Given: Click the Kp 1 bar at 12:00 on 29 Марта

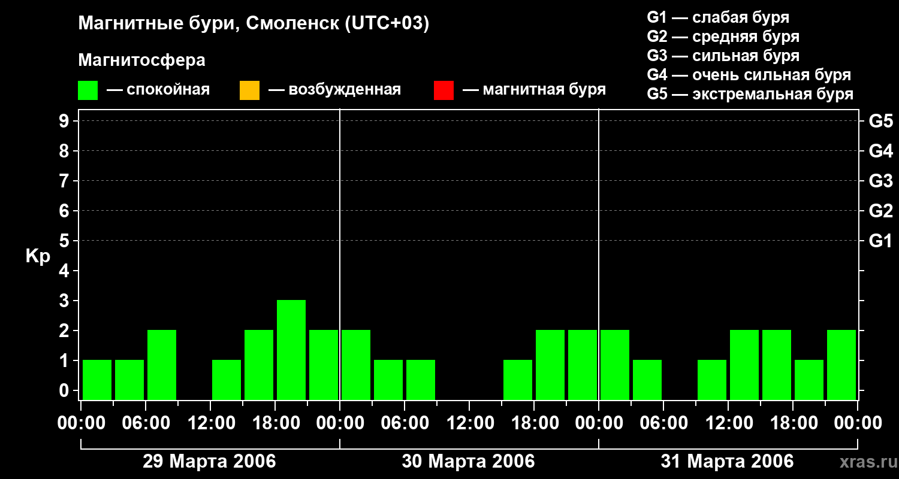Looking at the screenshot, I should tap(227, 380).
